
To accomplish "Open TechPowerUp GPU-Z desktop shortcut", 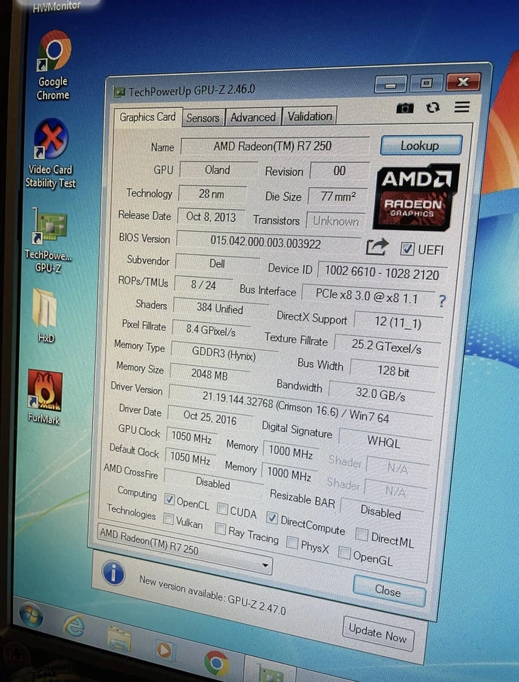I will (x=48, y=240).
